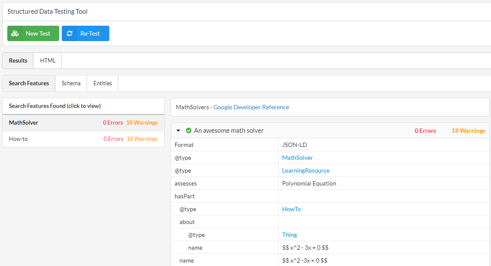Click the assesses property label
The image size is (491, 266).
pyautogui.click(x=186, y=183)
